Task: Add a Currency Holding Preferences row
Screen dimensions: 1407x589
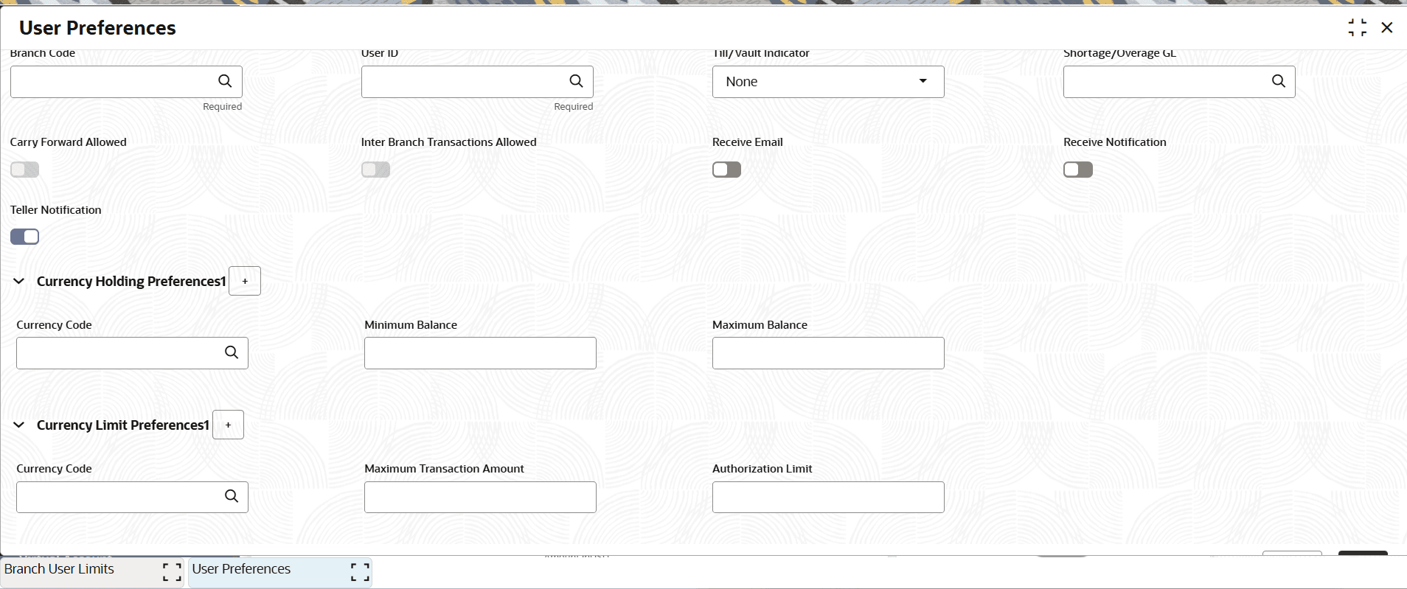Action: pyautogui.click(x=245, y=281)
